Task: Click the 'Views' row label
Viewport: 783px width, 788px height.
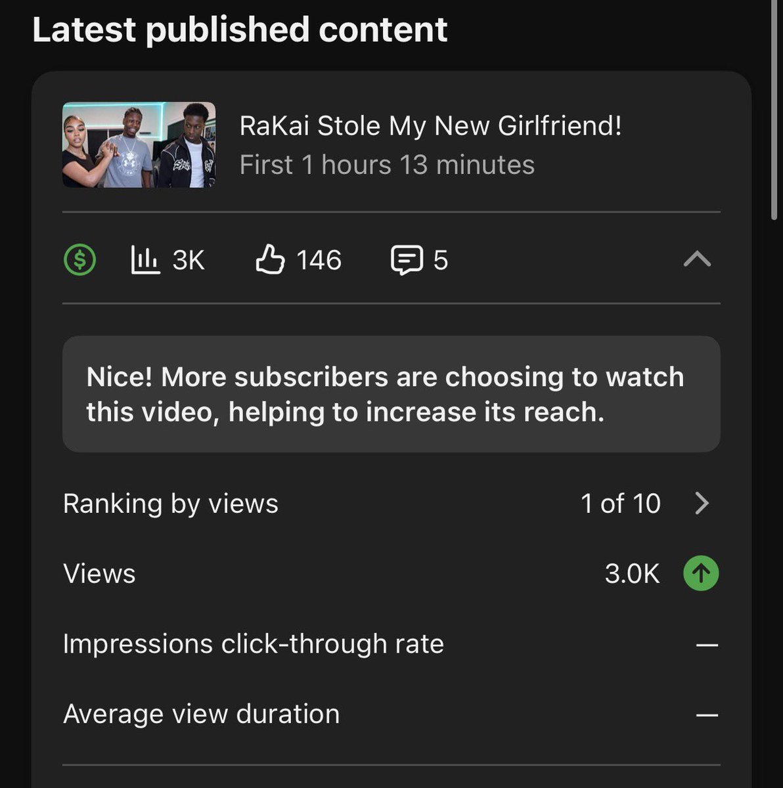Action: click(x=99, y=574)
